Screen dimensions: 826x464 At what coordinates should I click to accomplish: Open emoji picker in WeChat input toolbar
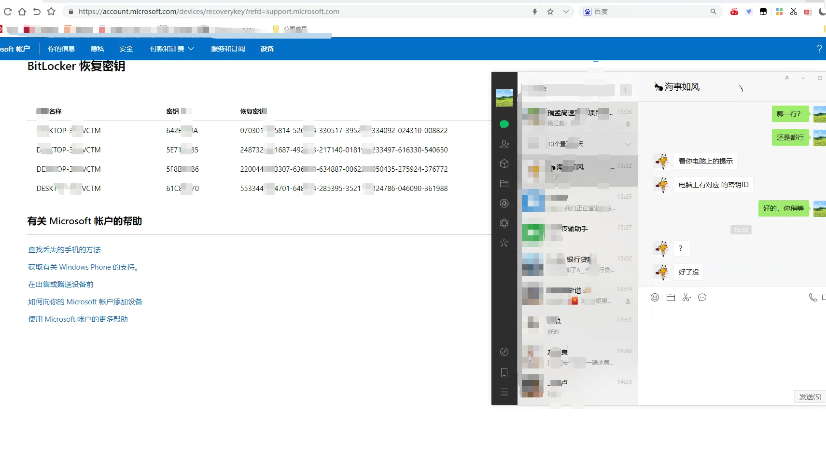[655, 298]
